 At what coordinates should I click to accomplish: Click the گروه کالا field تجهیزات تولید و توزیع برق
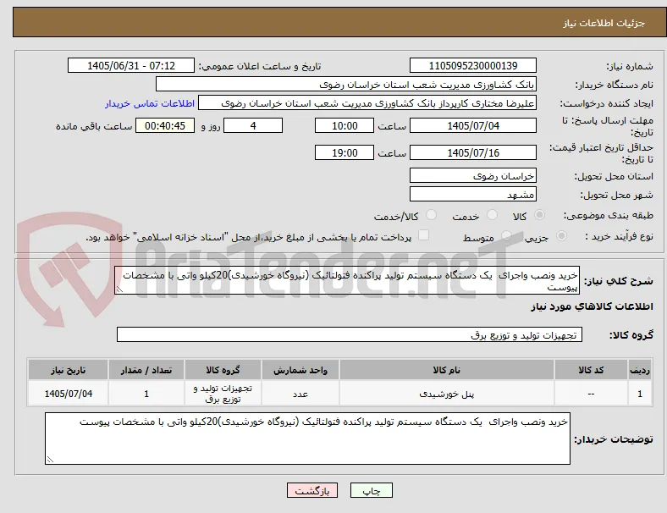350,334
